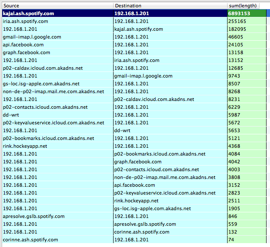Select source gs-loc.isg-apple.com.akadns.net cell
Viewport: 270px width, 247px height.
click(x=58, y=84)
